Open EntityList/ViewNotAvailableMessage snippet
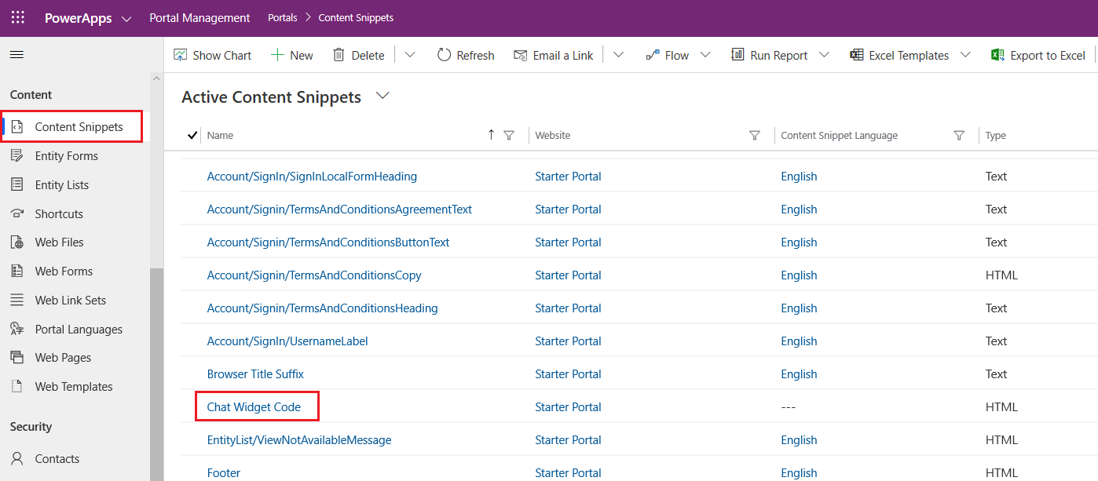 coord(299,440)
